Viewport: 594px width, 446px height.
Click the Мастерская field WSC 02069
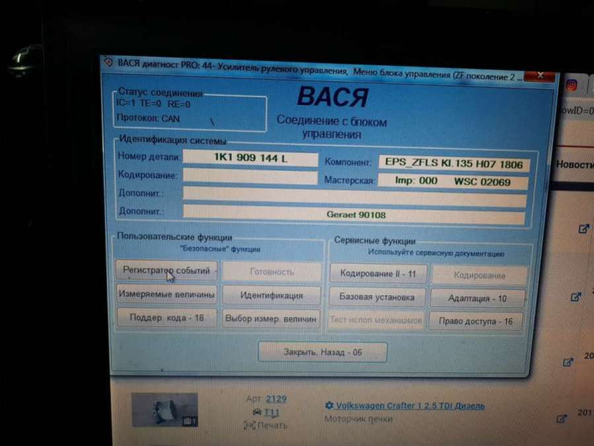pyautogui.click(x=453, y=181)
